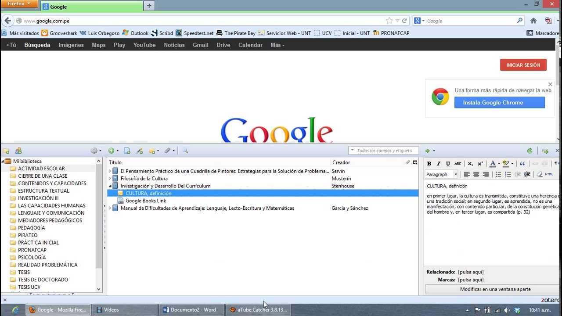
Task: Add a new item with green plus
Action: (113, 151)
